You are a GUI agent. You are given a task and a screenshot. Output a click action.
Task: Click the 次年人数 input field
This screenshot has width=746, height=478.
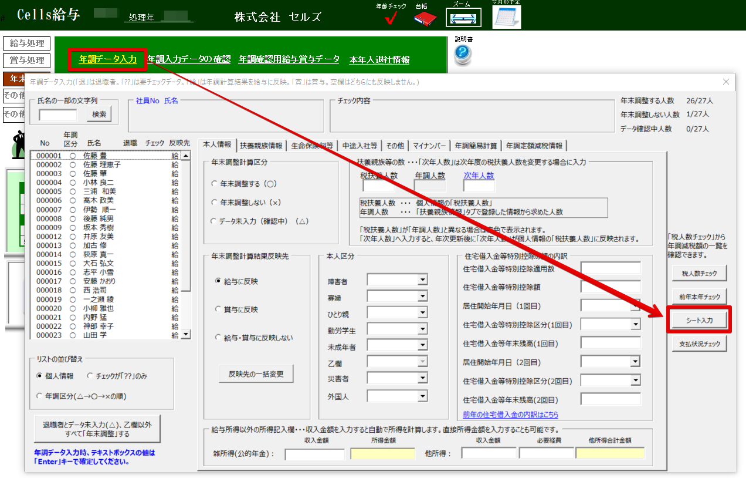[x=479, y=186]
